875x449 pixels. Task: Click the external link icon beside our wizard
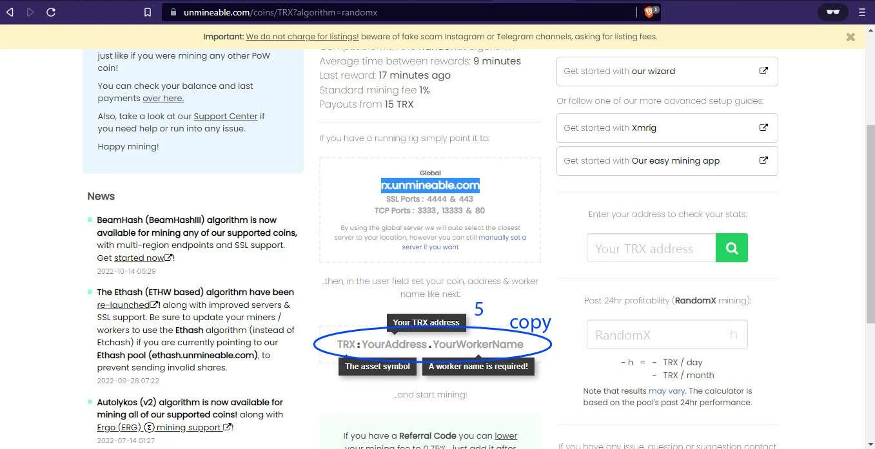click(x=763, y=71)
